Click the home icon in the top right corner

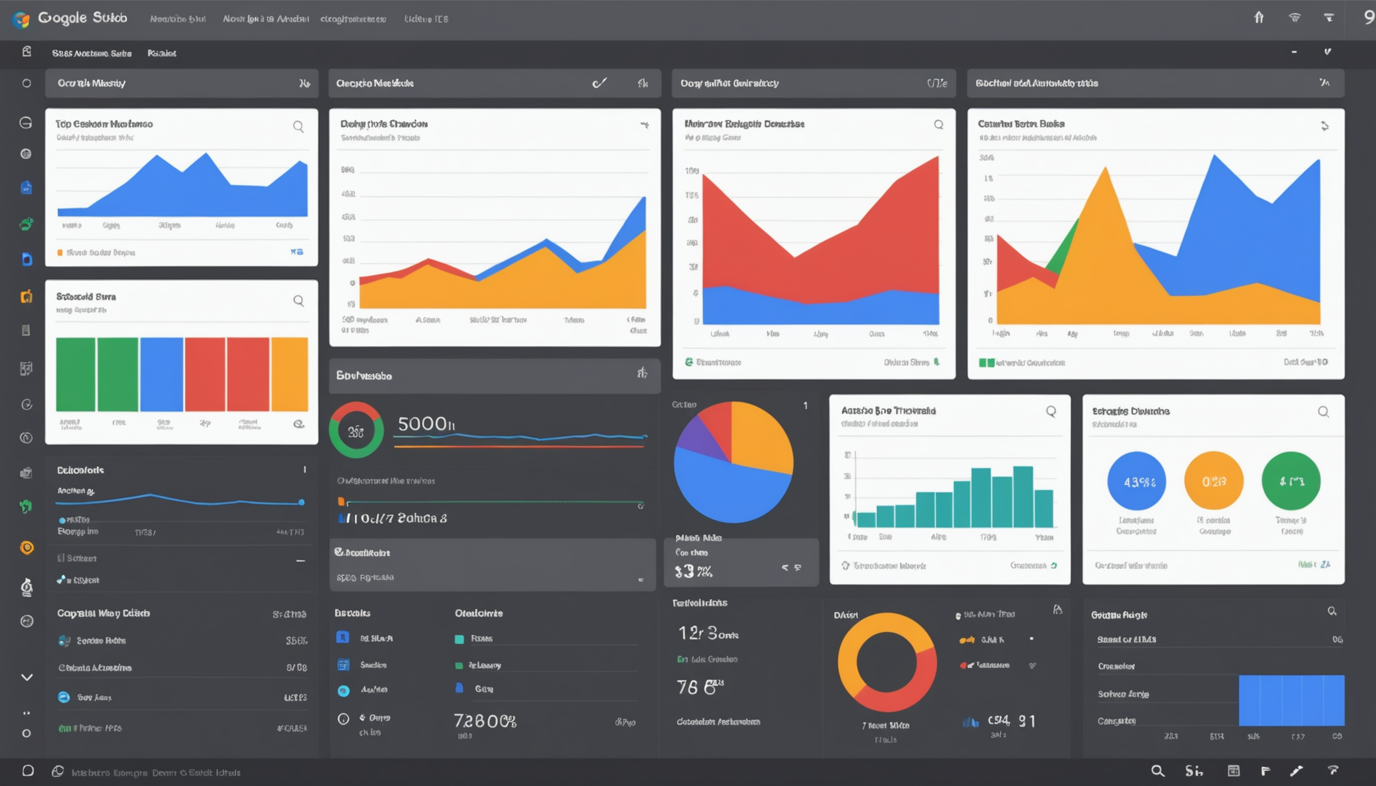pyautogui.click(x=1259, y=18)
